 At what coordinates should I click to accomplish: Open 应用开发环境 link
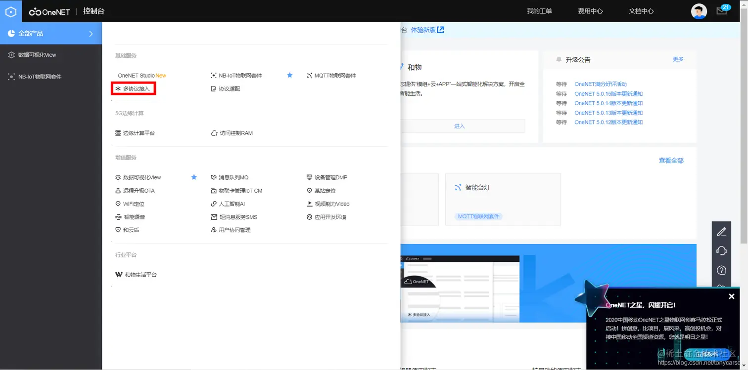[330, 217]
